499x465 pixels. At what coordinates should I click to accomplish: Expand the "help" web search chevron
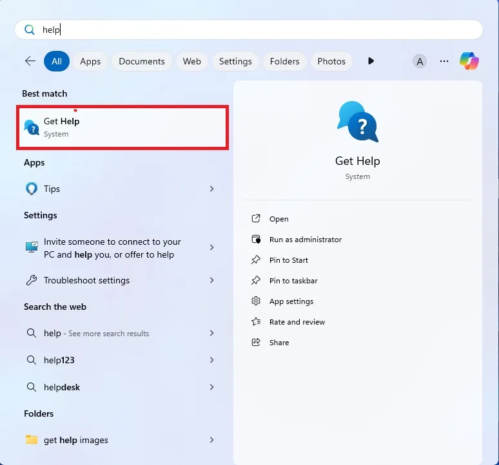[211, 333]
